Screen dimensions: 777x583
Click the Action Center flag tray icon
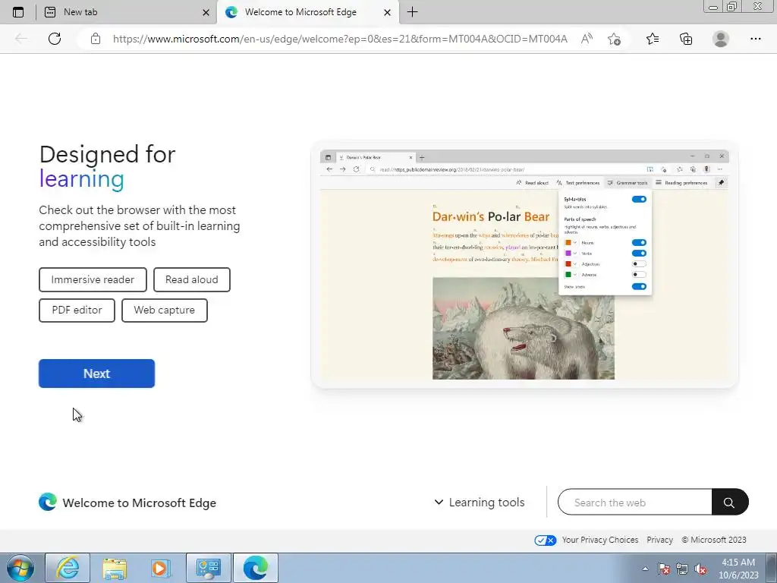[x=664, y=569]
